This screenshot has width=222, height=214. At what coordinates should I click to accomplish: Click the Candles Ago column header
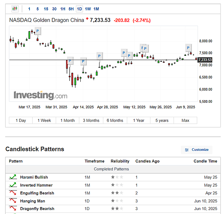[147, 161]
